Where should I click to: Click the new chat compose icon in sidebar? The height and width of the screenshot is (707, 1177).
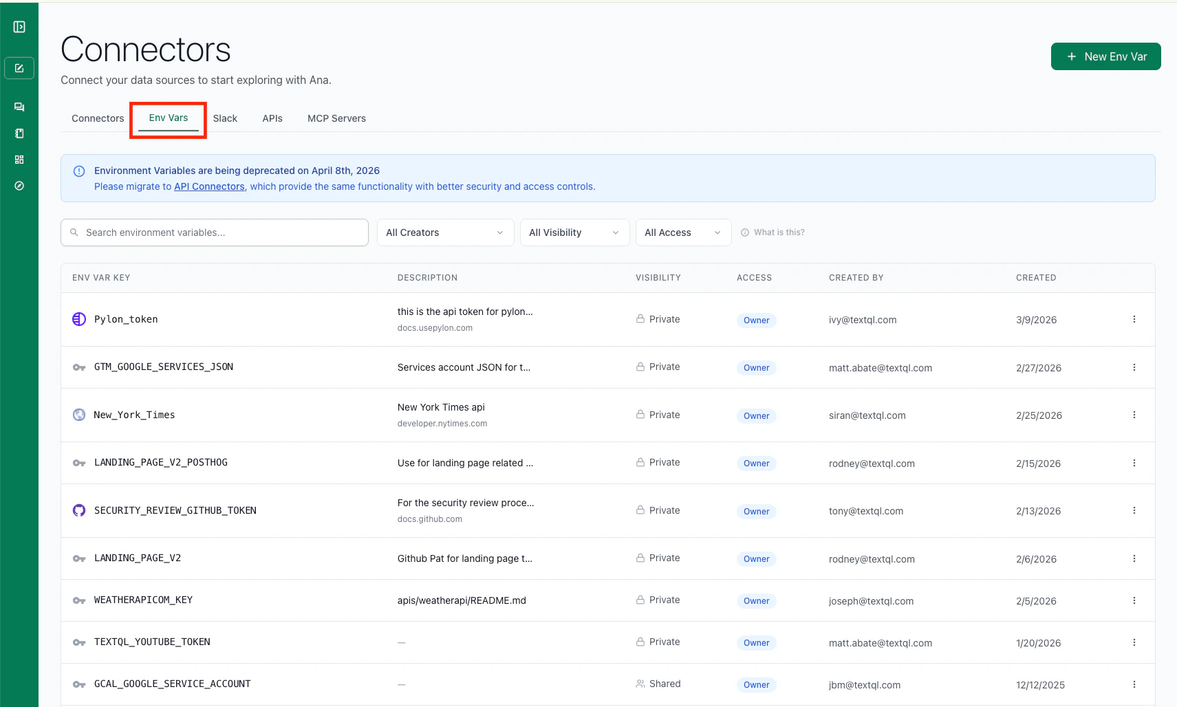(19, 68)
